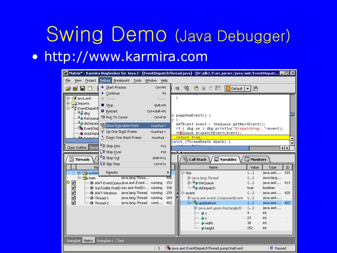Switch to the Monitors tab
This screenshot has height=253, width=337.
click(255, 159)
